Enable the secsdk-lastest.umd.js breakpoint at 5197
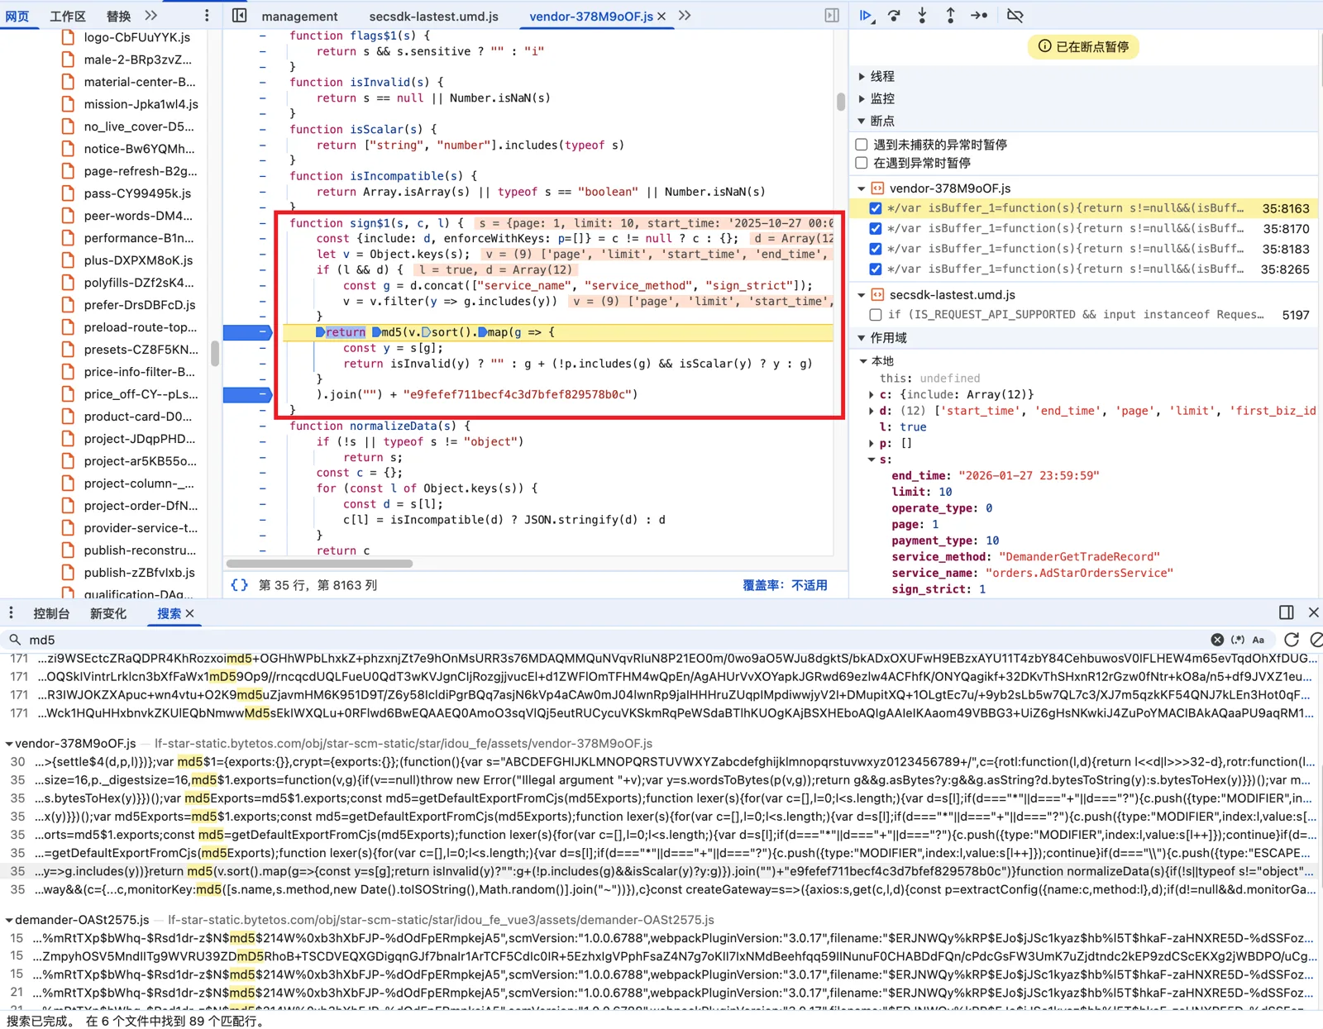This screenshot has height=1029, width=1323. [875, 315]
